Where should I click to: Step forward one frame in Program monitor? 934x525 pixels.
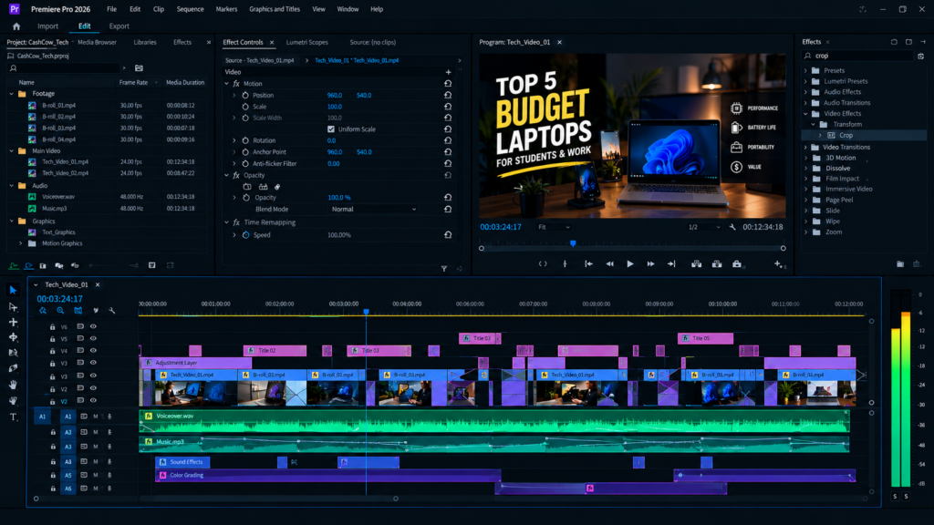tap(650, 263)
